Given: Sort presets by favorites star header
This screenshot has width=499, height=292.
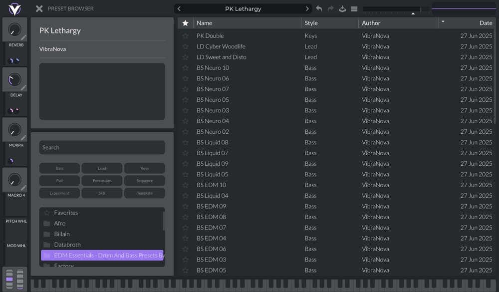Looking at the screenshot, I should coord(185,23).
